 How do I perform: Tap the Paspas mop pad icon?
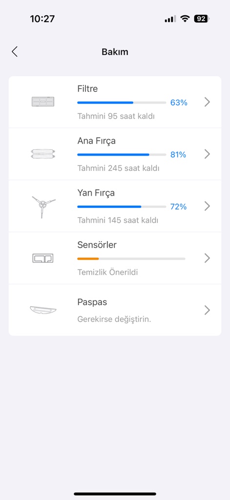[x=43, y=310]
